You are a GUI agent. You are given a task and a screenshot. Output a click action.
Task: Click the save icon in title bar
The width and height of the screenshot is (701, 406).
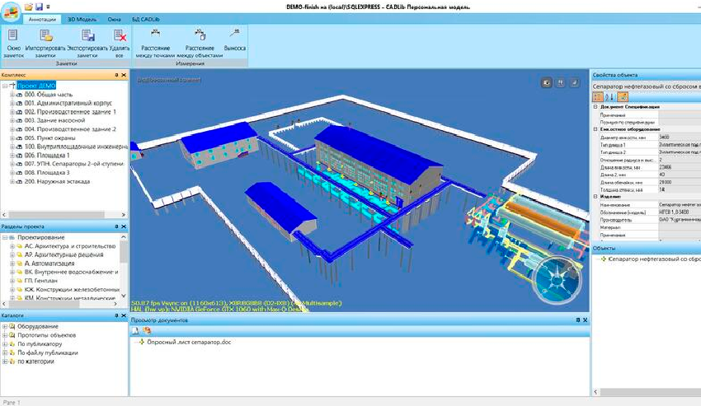(40, 6)
